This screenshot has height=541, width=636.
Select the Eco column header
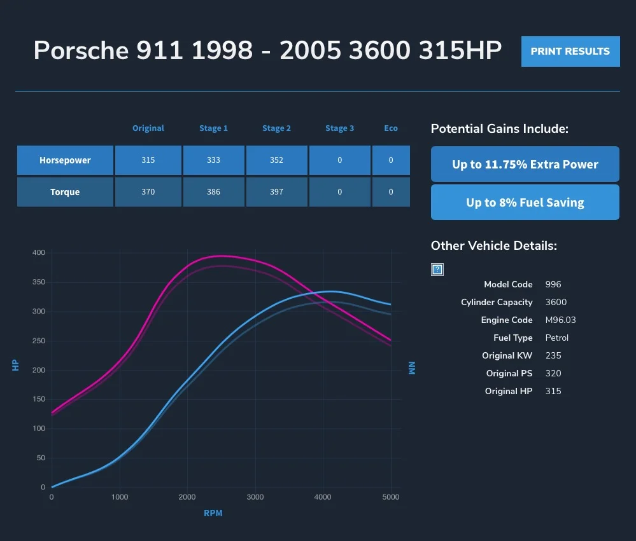(x=391, y=128)
